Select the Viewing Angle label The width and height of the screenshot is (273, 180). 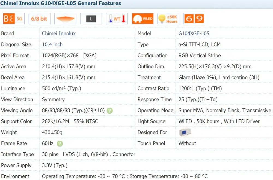coord(17,110)
